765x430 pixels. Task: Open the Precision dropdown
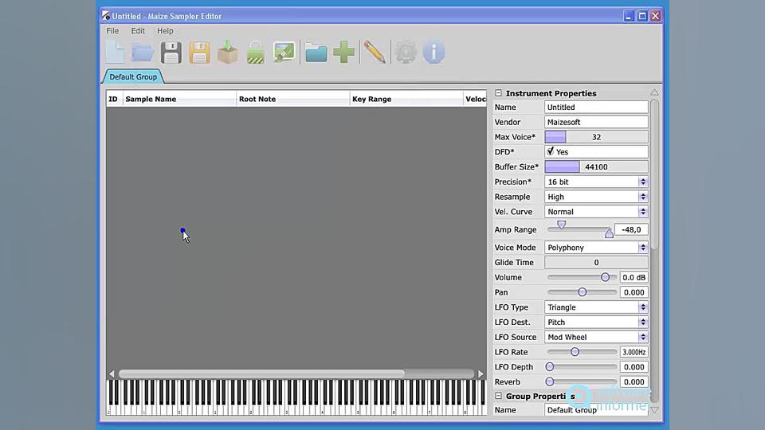point(642,182)
